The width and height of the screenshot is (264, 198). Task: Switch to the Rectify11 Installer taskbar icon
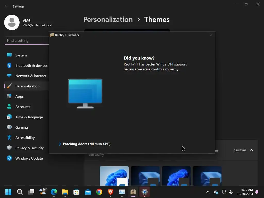coord(133,192)
